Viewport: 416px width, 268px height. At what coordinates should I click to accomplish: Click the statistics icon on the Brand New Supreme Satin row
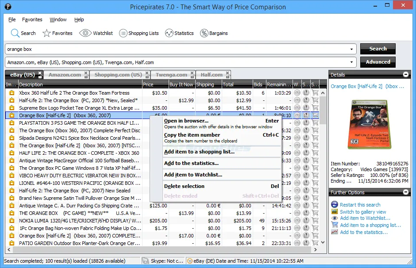[x=306, y=198]
